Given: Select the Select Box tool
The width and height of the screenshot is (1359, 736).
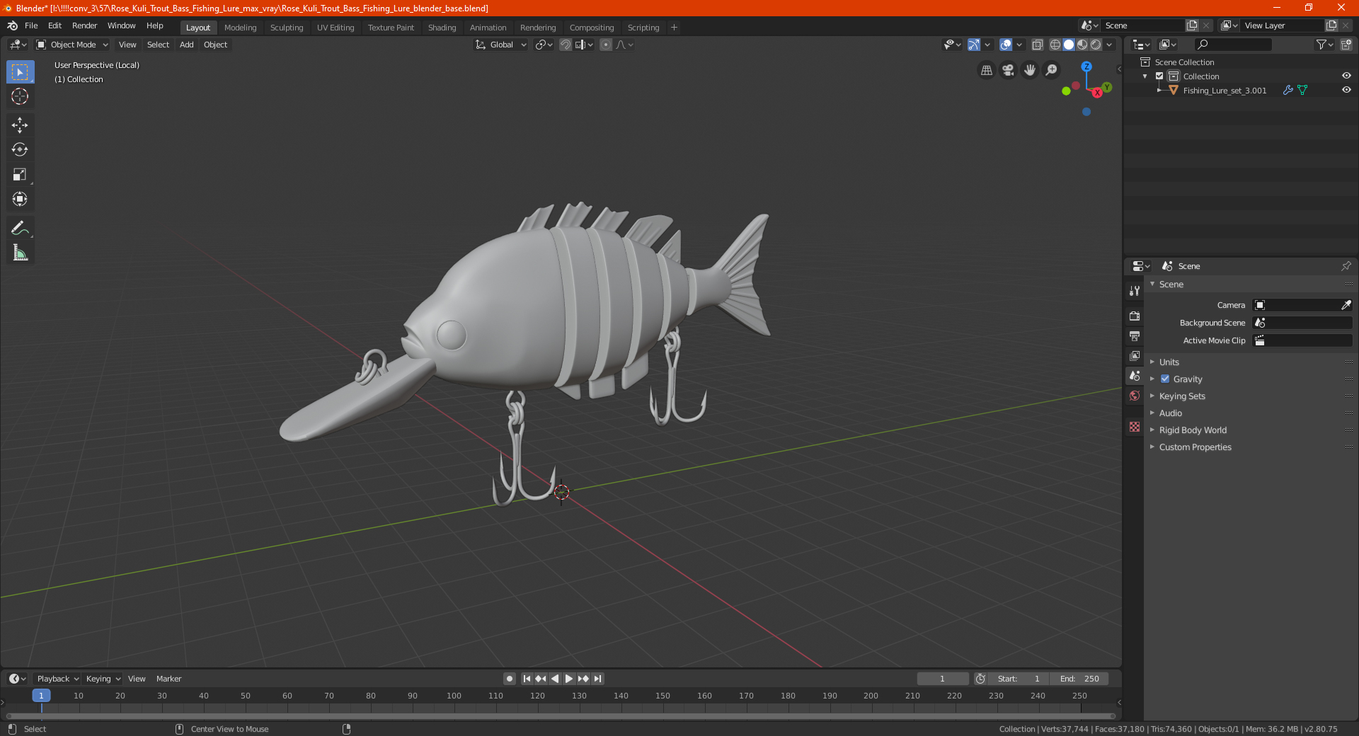Looking at the screenshot, I should point(20,72).
